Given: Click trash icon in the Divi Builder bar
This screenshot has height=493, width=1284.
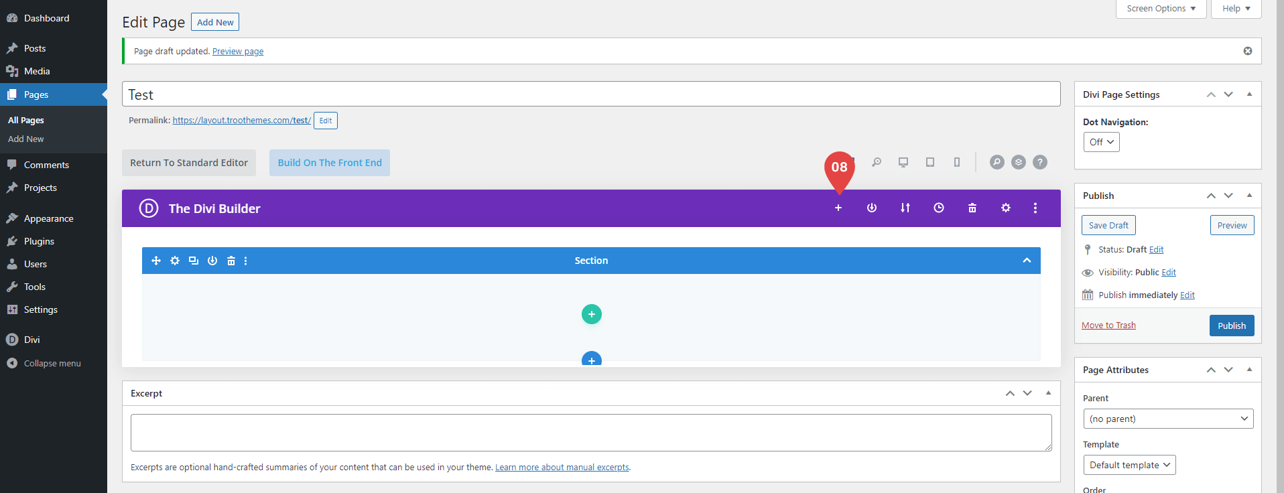Looking at the screenshot, I should 972,208.
